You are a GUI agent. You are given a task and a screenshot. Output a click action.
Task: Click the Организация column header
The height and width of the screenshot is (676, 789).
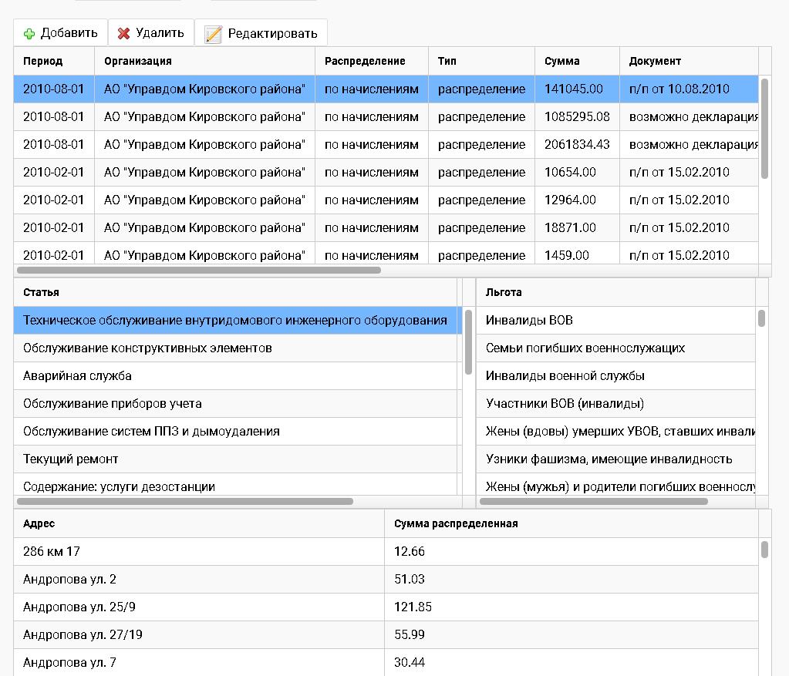(x=138, y=61)
